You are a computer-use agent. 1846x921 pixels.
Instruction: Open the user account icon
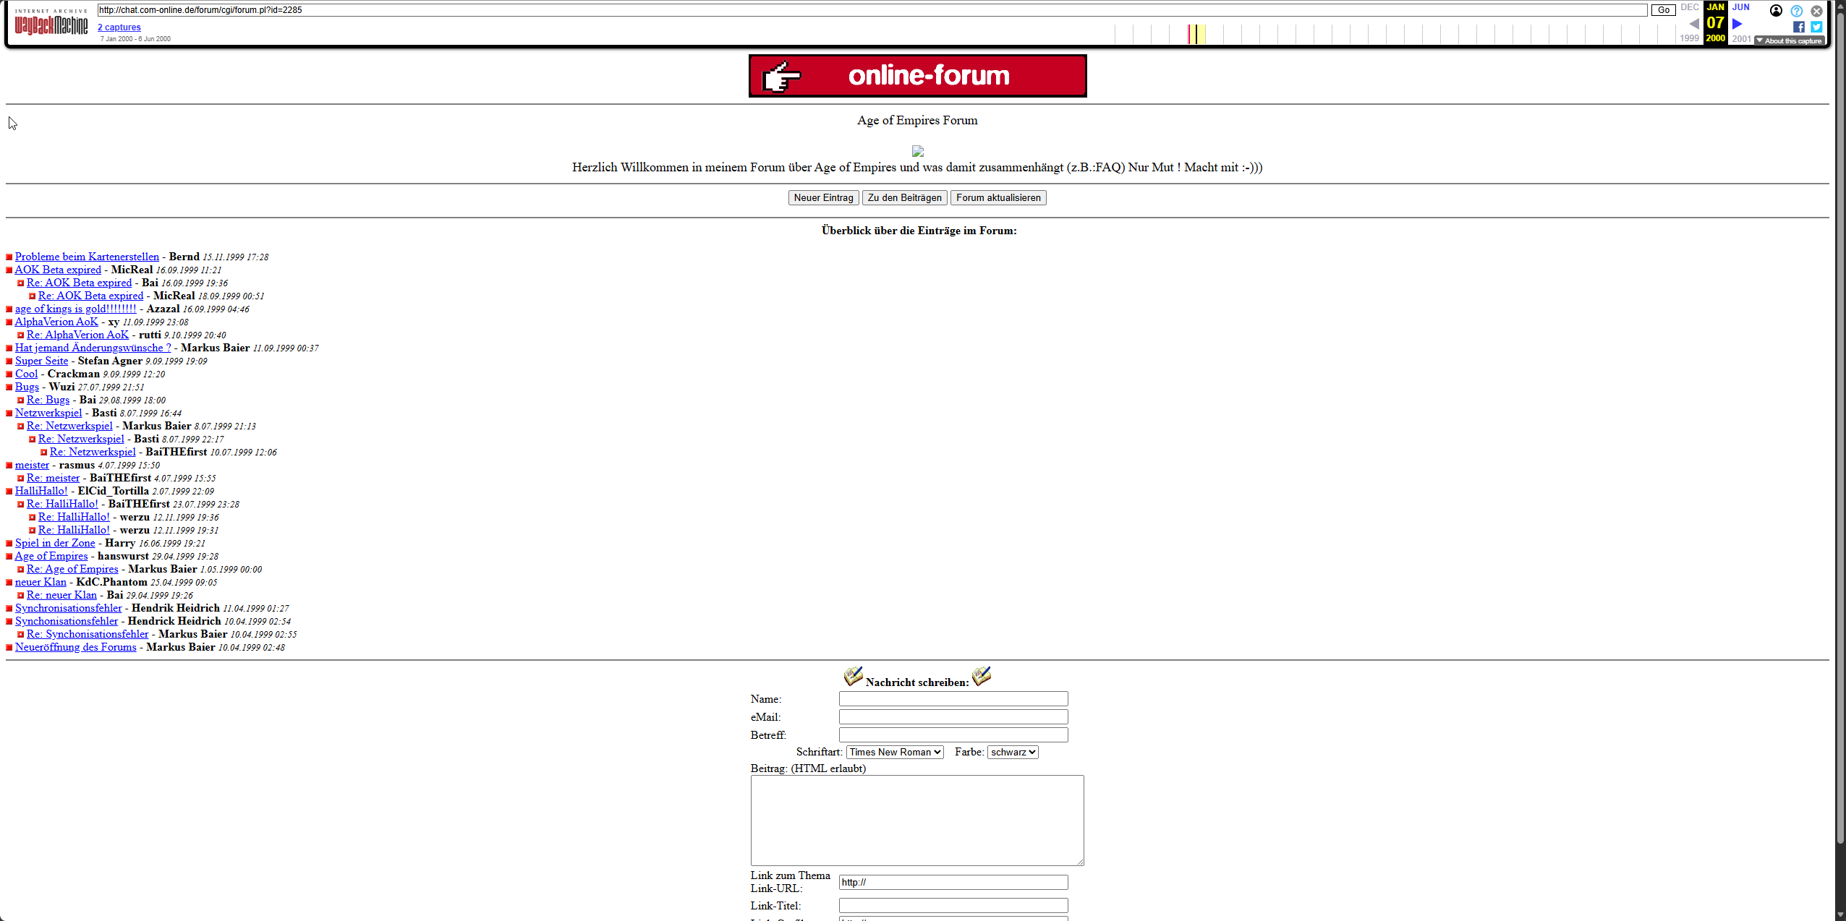(x=1776, y=10)
